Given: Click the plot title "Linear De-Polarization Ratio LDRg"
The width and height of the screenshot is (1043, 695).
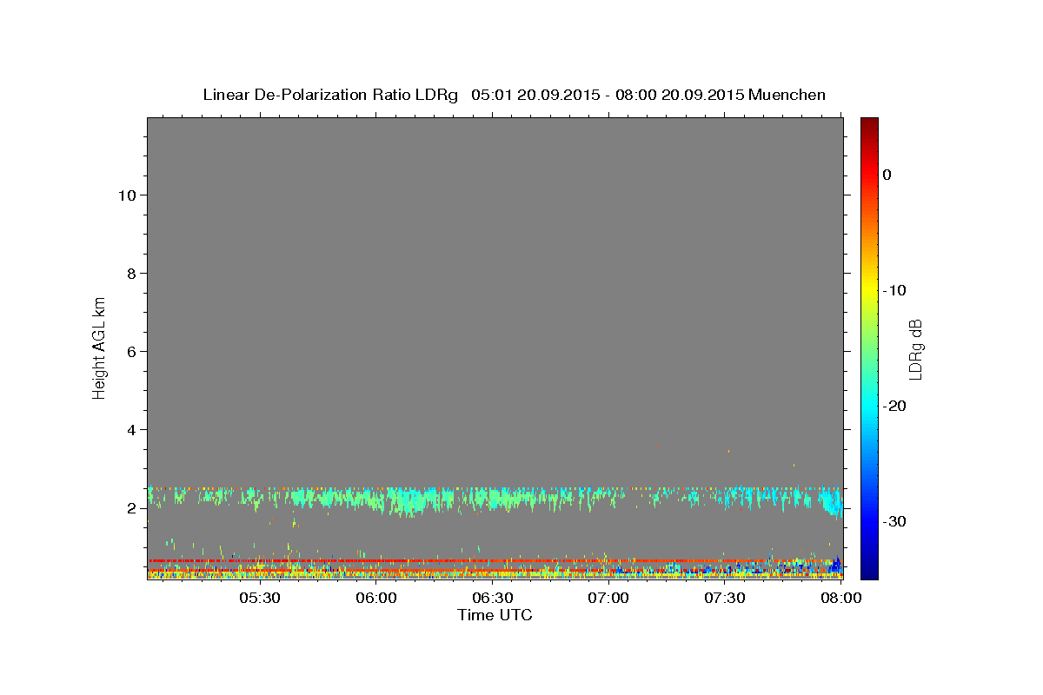Looking at the screenshot, I should (x=330, y=95).
